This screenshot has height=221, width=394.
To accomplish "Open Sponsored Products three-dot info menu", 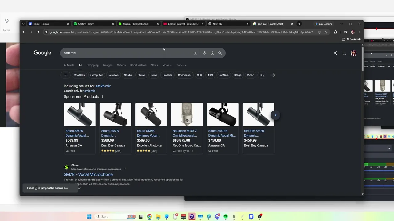I will tap(103, 97).
